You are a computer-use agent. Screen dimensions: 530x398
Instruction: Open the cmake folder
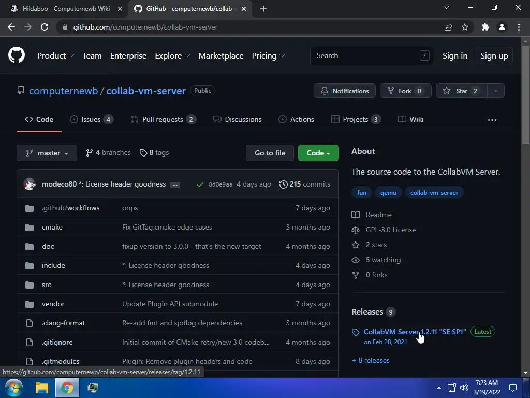(52, 227)
